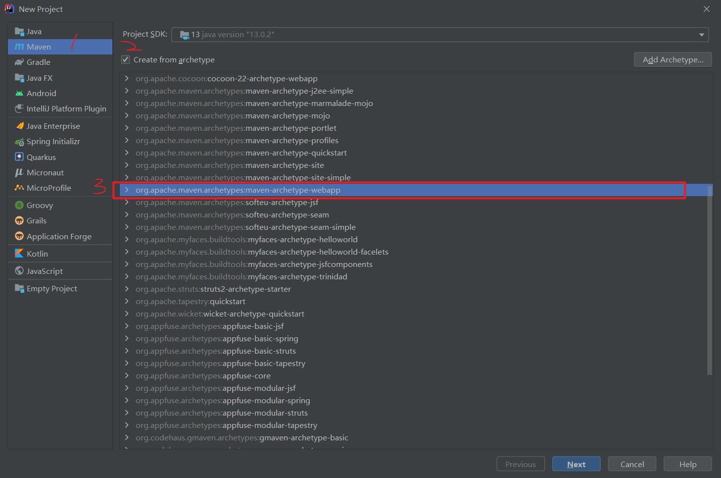The image size is (721, 478).
Task: Click the IntelliJ IDEA logo in title bar
Action: [x=9, y=8]
